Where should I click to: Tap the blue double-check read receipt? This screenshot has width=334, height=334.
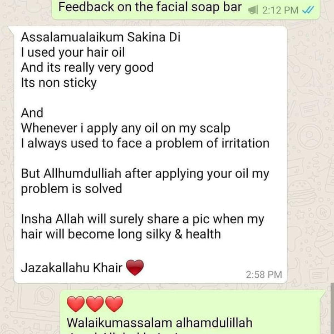(308, 10)
